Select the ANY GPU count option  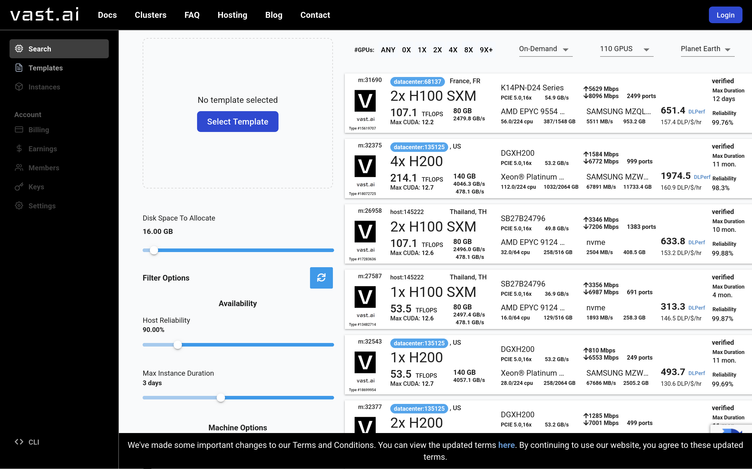coord(388,50)
